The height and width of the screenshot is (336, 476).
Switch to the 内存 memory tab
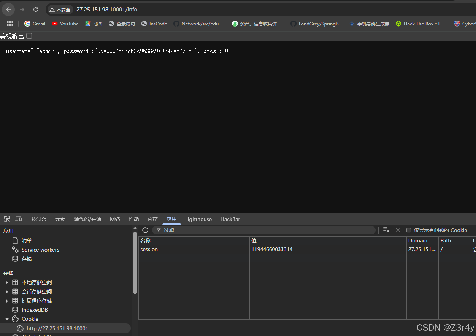point(152,219)
